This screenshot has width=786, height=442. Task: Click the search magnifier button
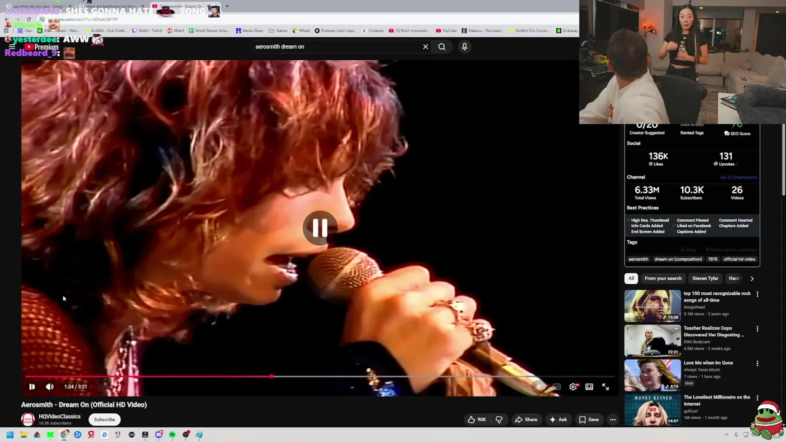tap(442, 47)
